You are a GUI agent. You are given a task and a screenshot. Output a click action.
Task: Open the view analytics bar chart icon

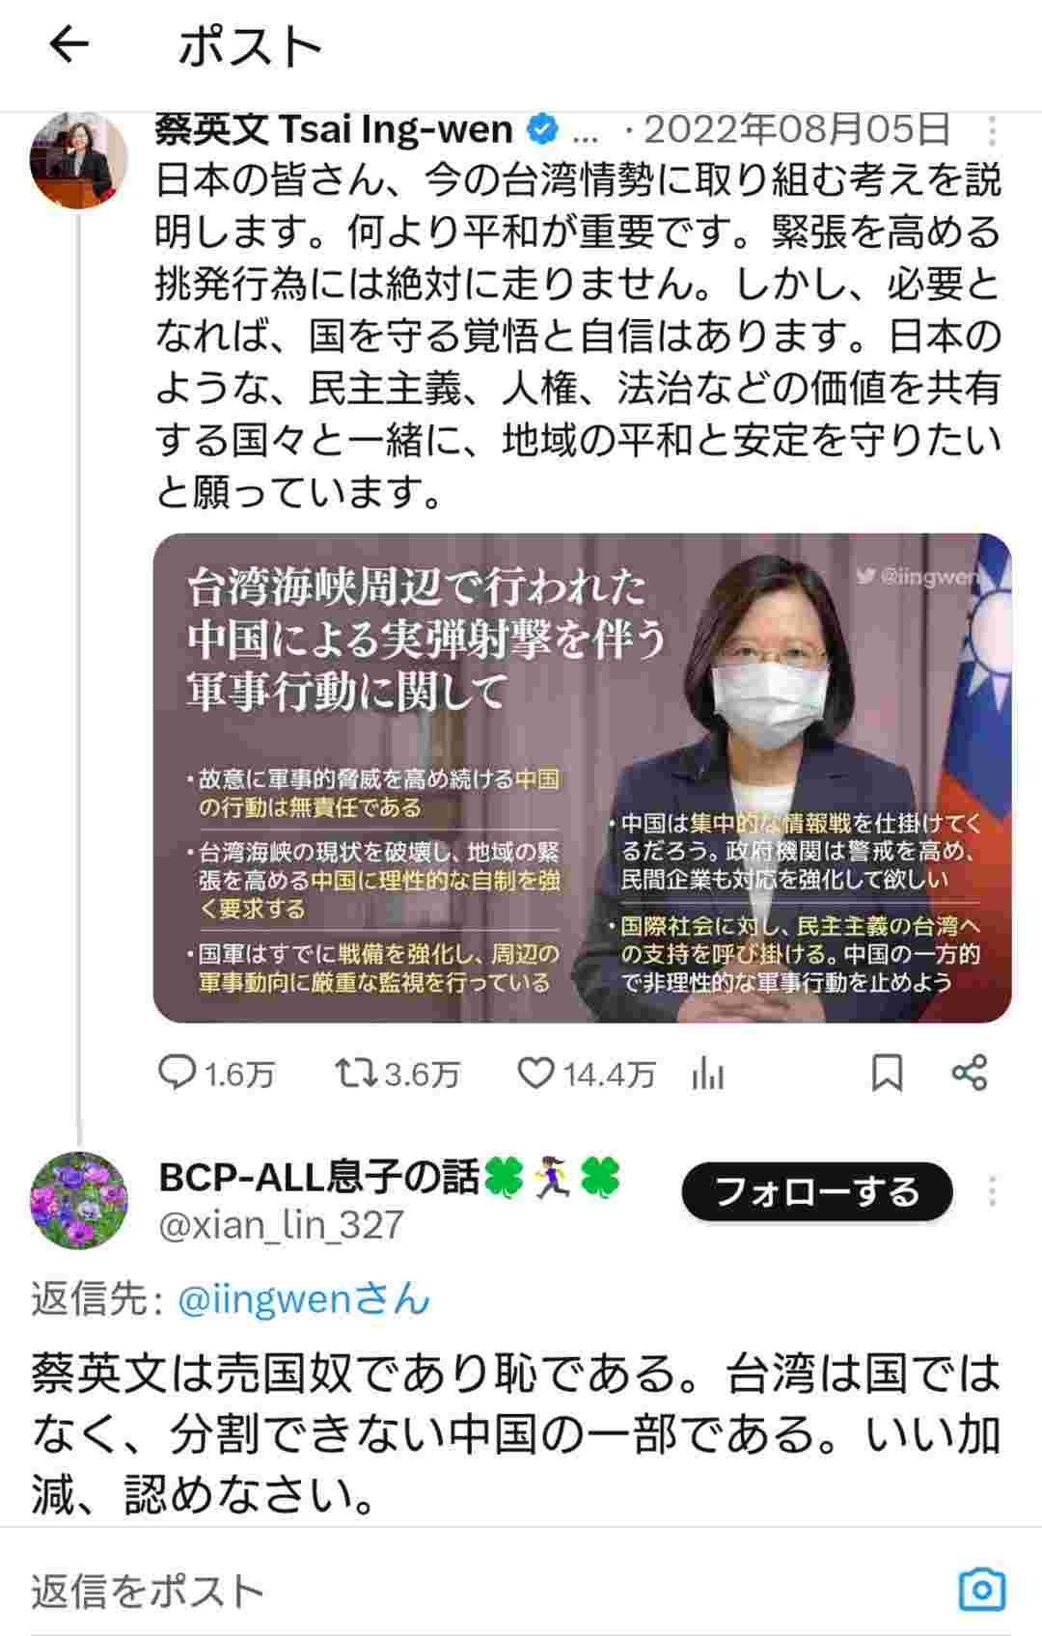point(707,1074)
